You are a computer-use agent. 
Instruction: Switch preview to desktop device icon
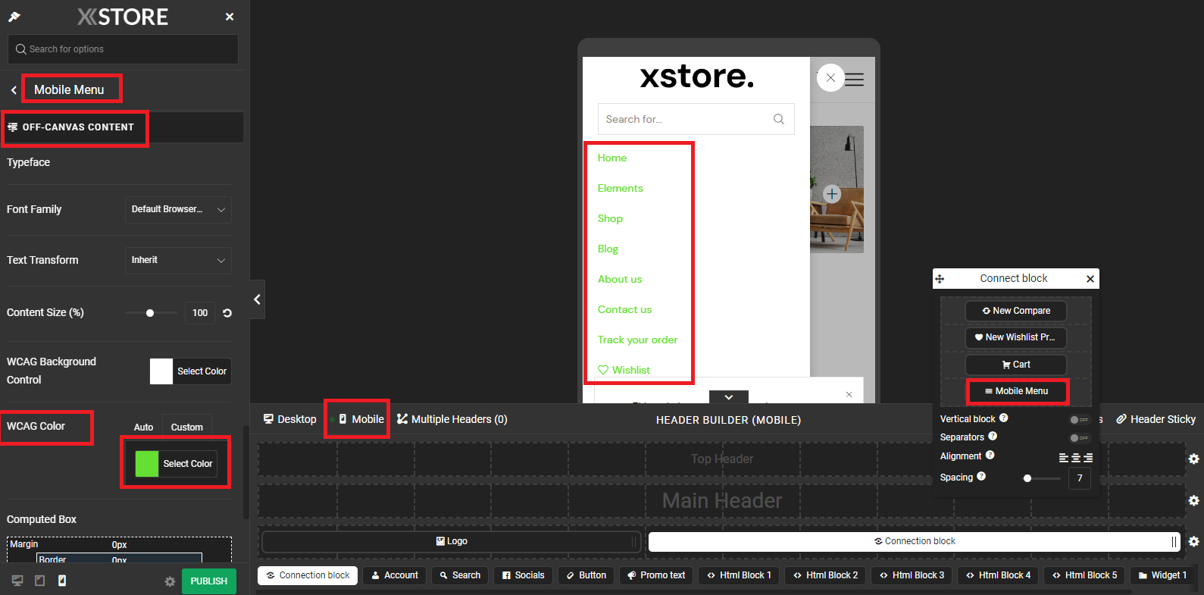pos(17,581)
